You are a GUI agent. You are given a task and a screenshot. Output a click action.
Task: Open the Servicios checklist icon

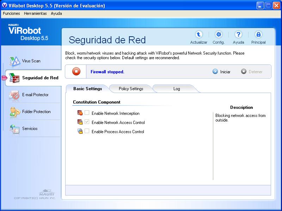tap(14, 129)
